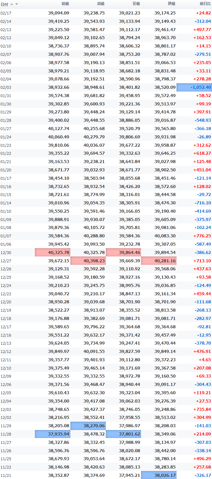Viewport: 212px width, 479px height.
Task: Select change value +713.10
Action: point(202,261)
